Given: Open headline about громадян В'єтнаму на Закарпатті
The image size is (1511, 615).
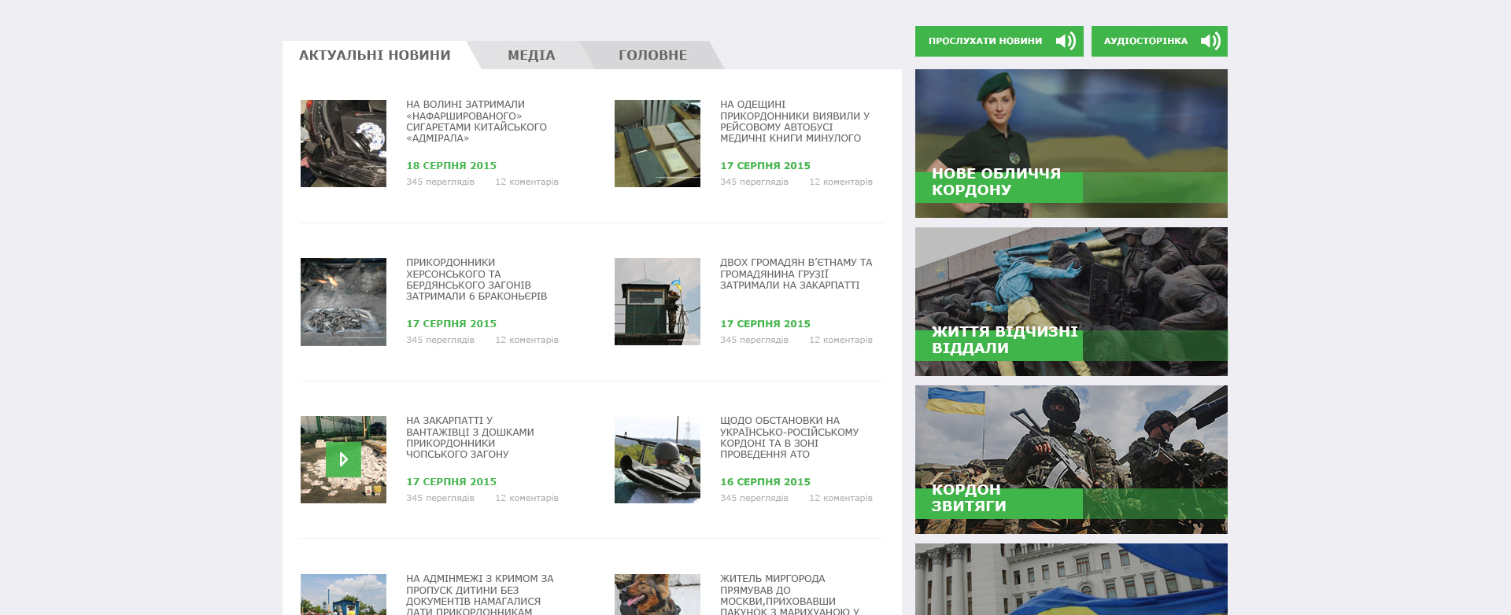Looking at the screenshot, I should point(796,274).
